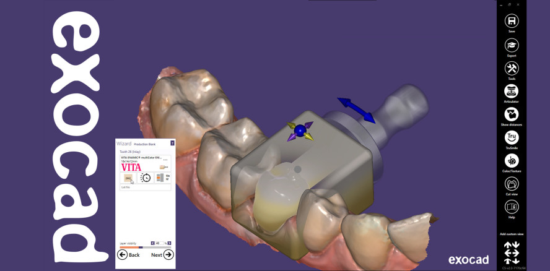Launch the Articulator tool
The image size is (550, 271).
click(512, 92)
